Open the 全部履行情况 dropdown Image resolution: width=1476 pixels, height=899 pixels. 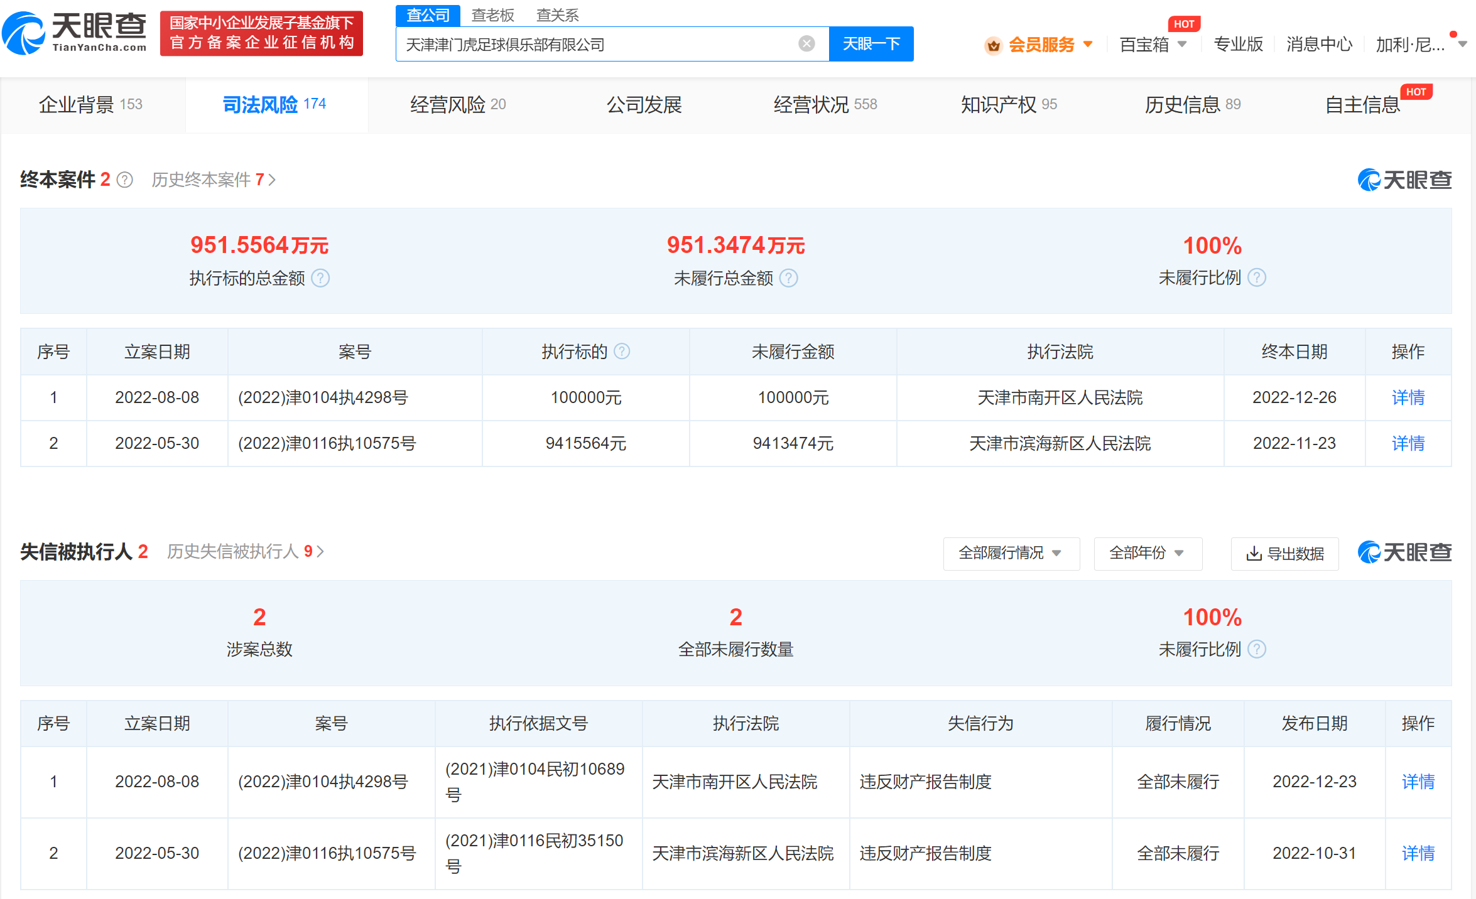[x=1011, y=554]
